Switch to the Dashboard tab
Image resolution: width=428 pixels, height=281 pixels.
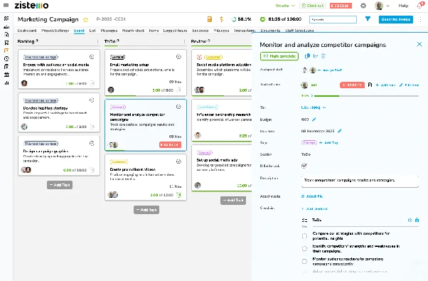27,31
